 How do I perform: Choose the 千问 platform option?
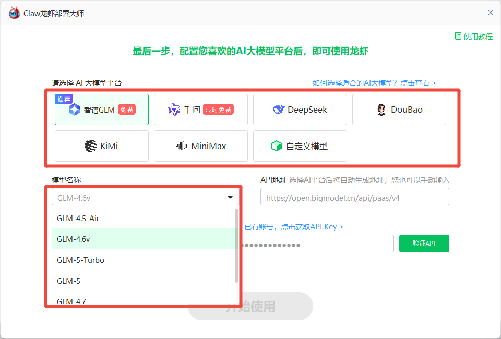(200, 110)
